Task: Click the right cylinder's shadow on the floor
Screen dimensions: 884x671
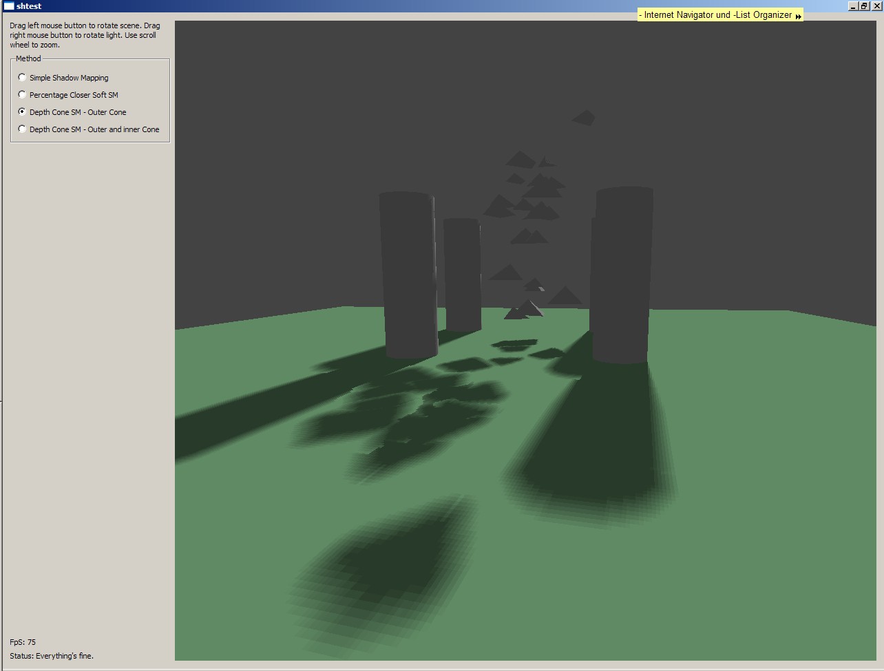Action: (592, 447)
